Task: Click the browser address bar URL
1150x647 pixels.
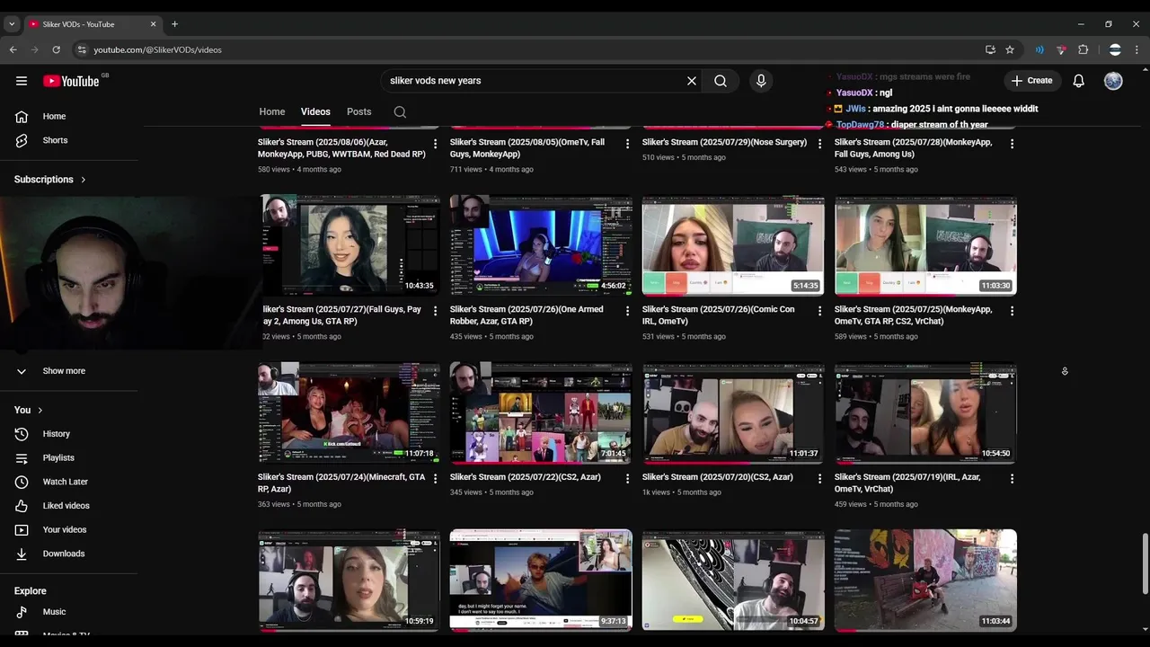Action: (x=157, y=49)
